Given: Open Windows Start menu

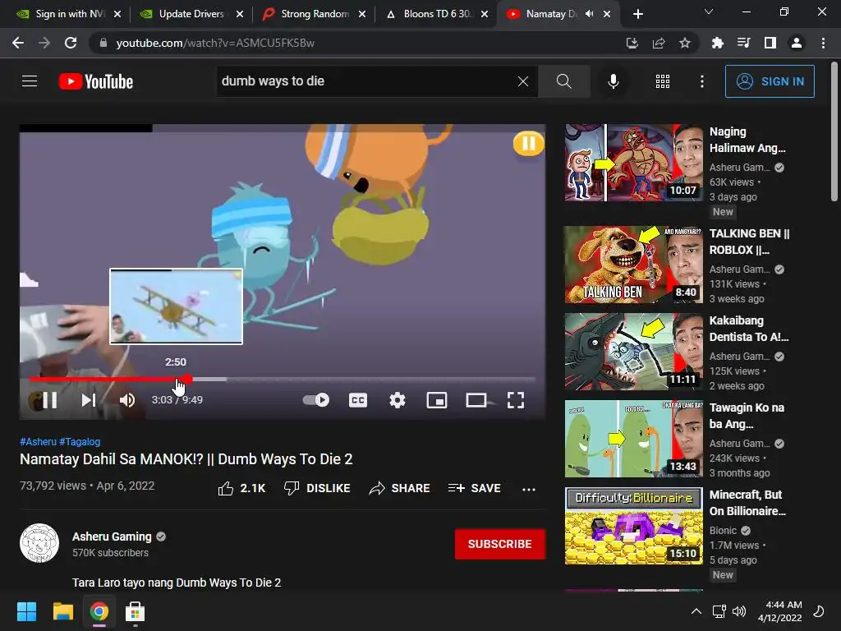Looking at the screenshot, I should tap(26, 611).
